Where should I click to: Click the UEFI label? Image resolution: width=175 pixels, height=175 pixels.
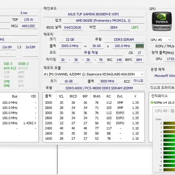(135, 27)
